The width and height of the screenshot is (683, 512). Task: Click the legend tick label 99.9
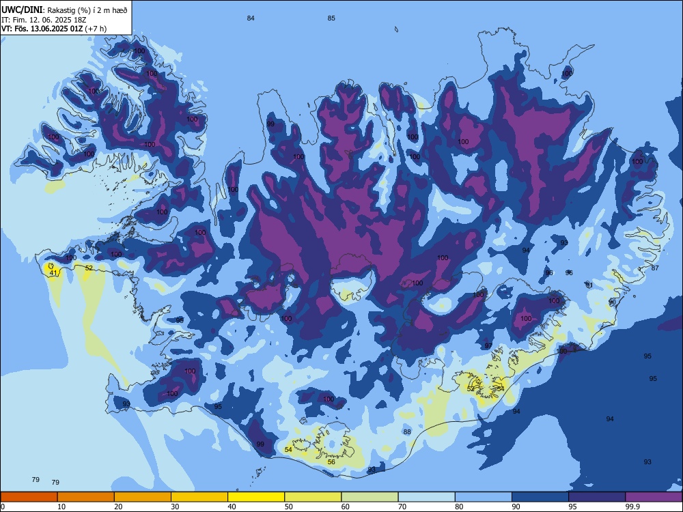(632, 507)
